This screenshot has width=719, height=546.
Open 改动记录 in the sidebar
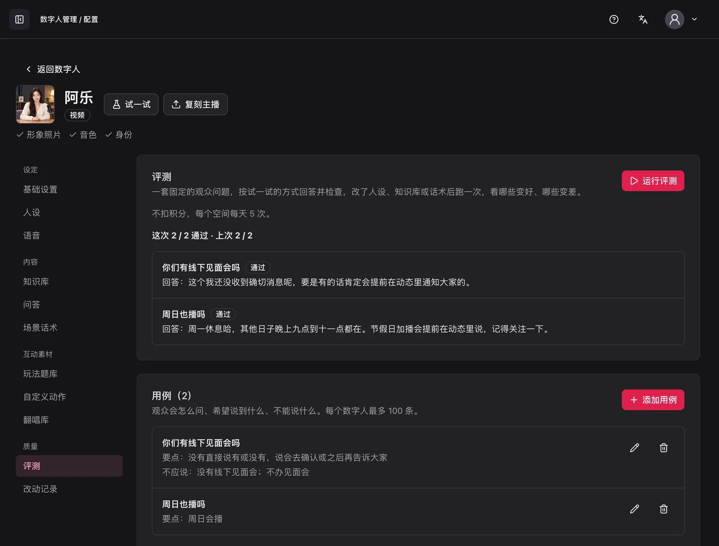coord(69,489)
